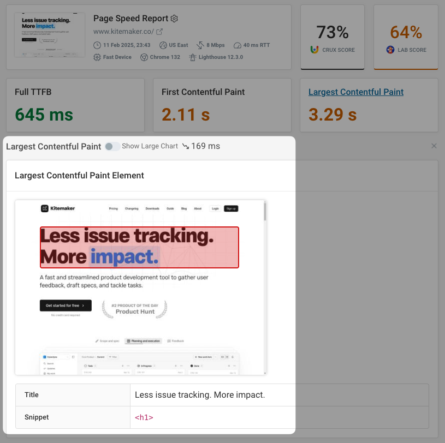Click the Full TTFB metric card
Screen dimensions: 445x443
click(75, 105)
